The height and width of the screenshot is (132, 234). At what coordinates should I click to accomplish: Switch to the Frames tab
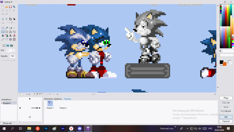pyautogui.click(x=67, y=99)
